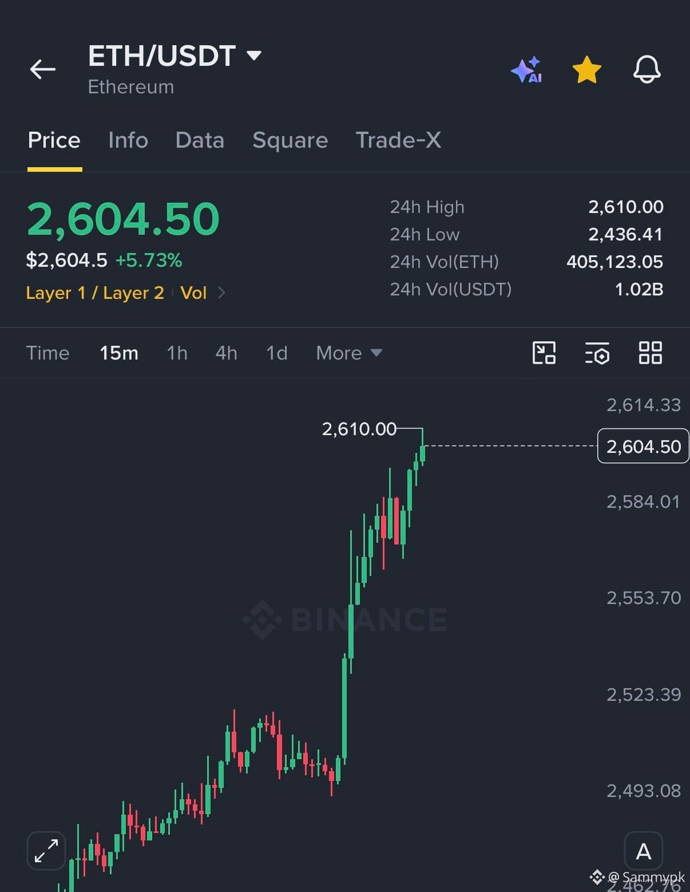Toggle the yellow favorite star

[x=587, y=70]
